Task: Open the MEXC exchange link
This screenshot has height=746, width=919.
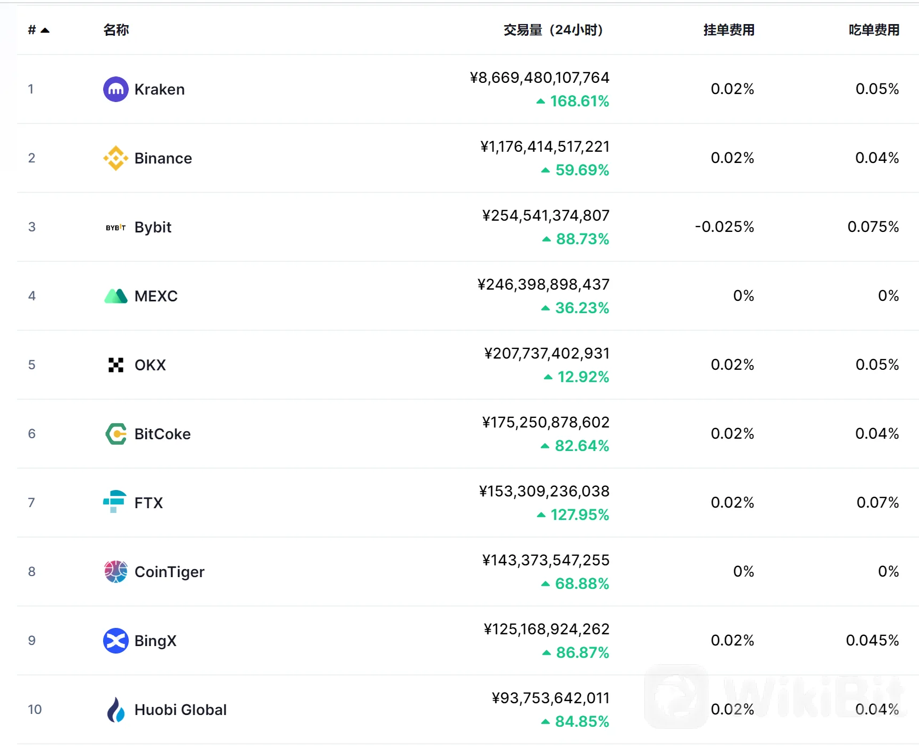Action: tap(156, 296)
